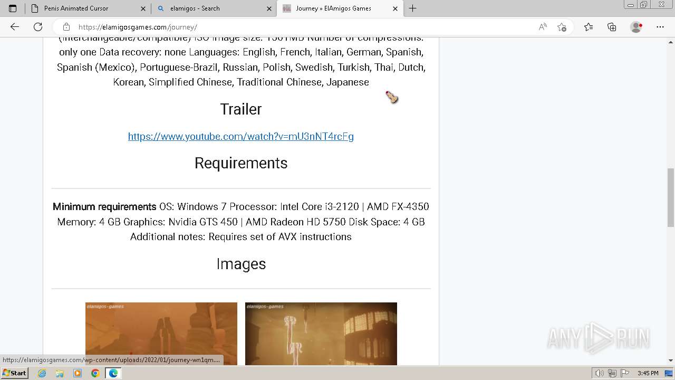The width and height of the screenshot is (675, 380).
Task: Open Collections panel
Action: click(x=612, y=27)
